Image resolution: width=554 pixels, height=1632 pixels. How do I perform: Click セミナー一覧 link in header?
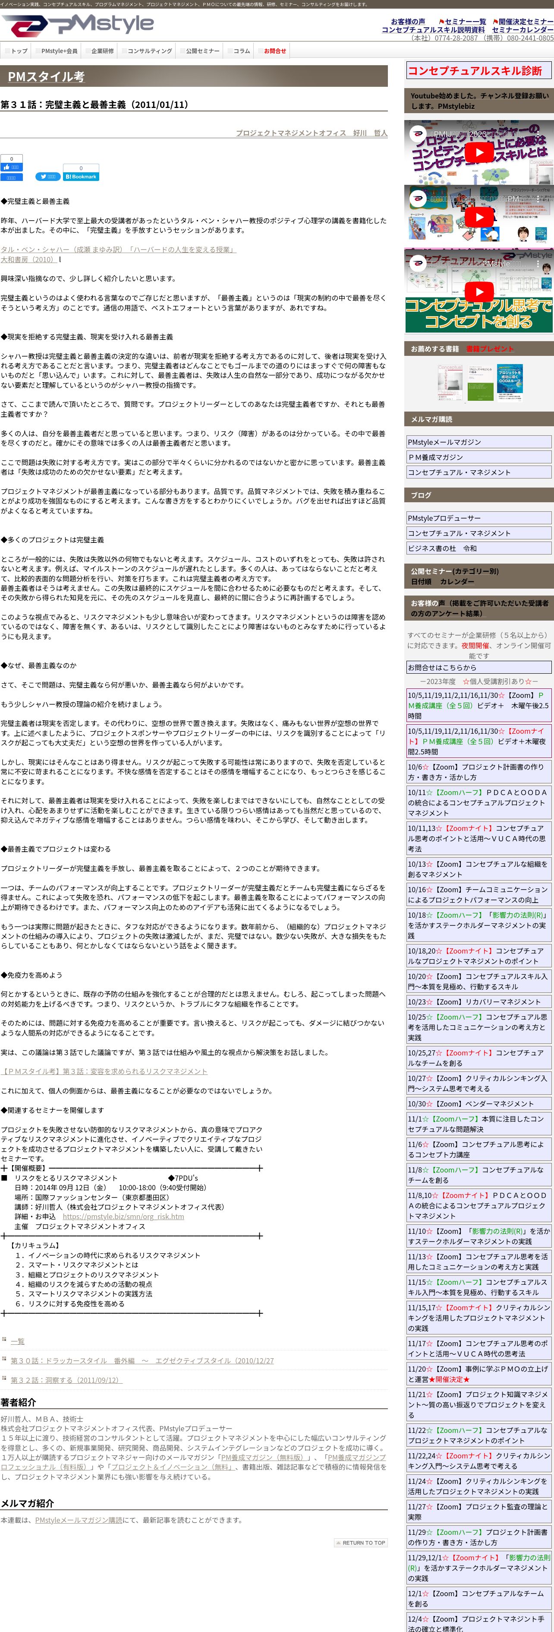pyautogui.click(x=466, y=22)
